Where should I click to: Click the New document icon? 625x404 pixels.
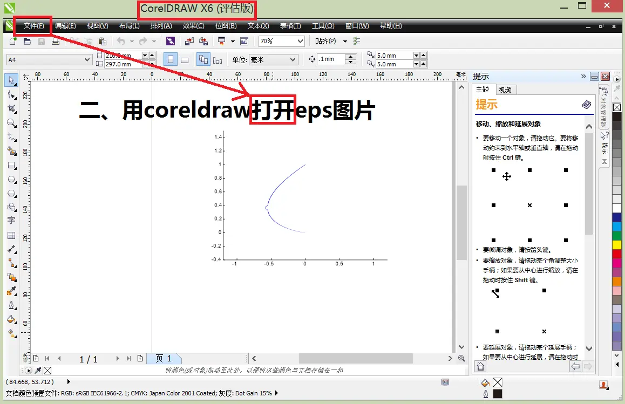(x=13, y=41)
